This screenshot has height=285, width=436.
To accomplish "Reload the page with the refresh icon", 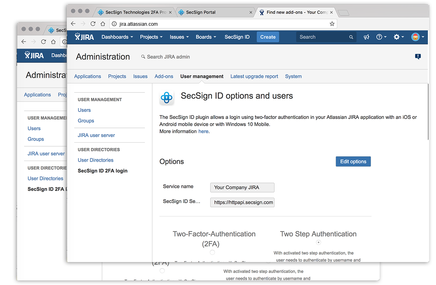I will tap(93, 24).
